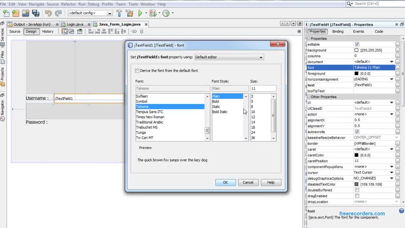Toggle the doubleBuffered property checkbox
Image resolution: width=405 pixels, height=228 pixels.
[357, 190]
